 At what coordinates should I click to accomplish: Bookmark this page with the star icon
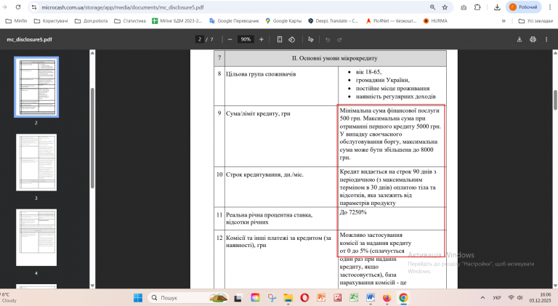[445, 7]
